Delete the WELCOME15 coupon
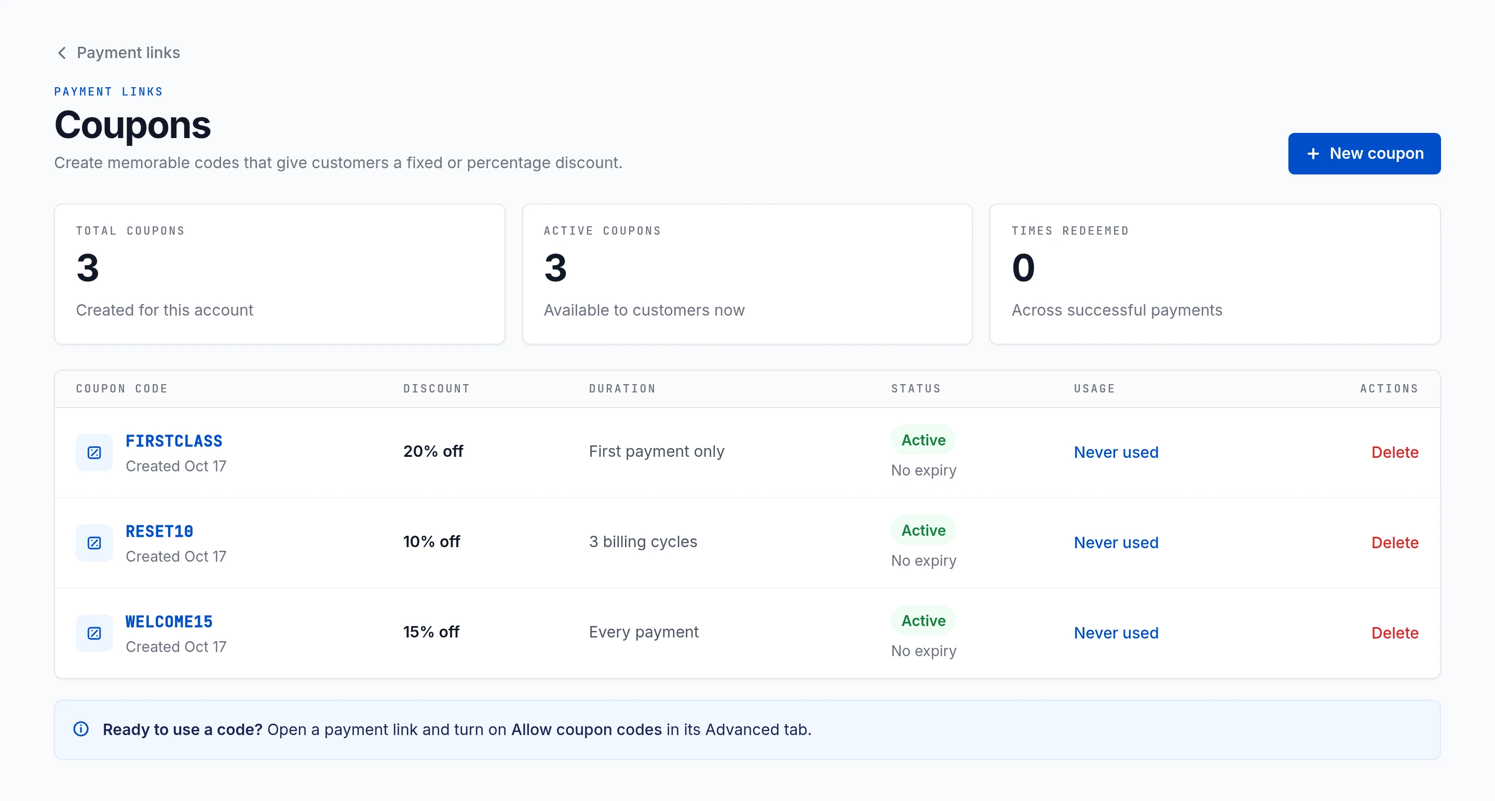 tap(1395, 633)
